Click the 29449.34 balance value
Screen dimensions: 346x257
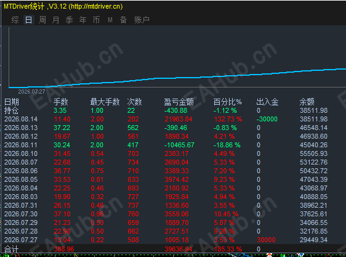click(x=313, y=240)
